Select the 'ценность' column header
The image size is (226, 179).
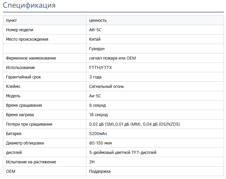[x=98, y=20]
